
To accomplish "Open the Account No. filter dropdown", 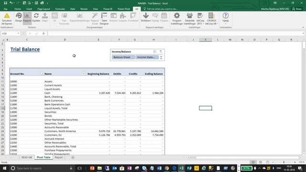I will pos(42,74).
